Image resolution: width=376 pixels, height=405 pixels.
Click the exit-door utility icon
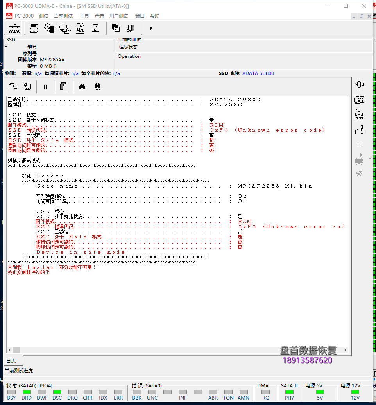point(131,28)
